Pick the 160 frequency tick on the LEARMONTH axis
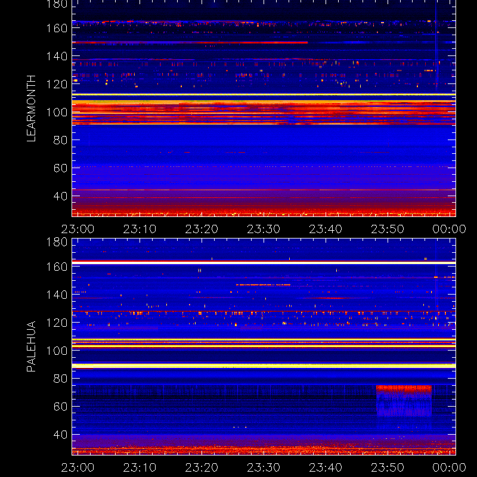The height and width of the screenshot is (477, 477). pyautogui.click(x=57, y=28)
